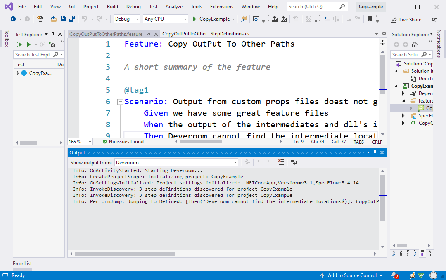Click the Navigate Backward arrow icon
This screenshot has height=280, width=446.
tap(13, 19)
